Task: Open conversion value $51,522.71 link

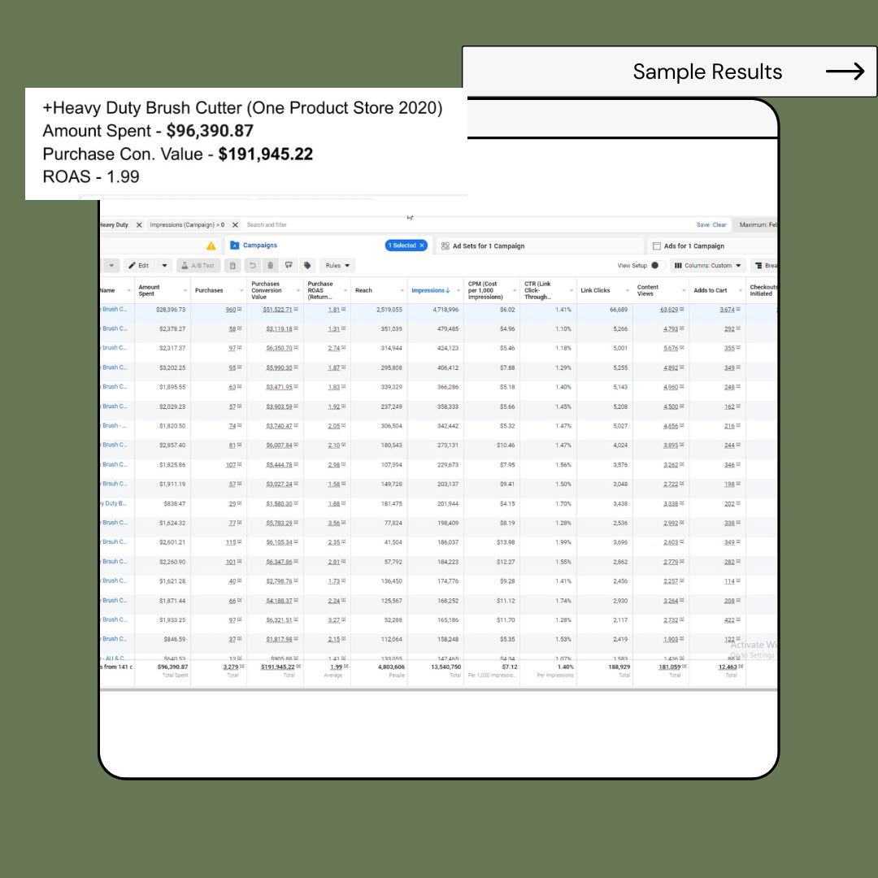Action: pyautogui.click(x=278, y=310)
